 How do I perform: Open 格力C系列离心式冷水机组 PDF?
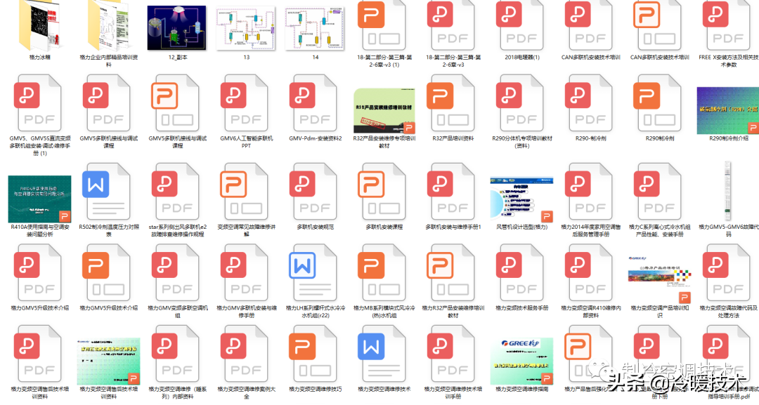(659, 192)
